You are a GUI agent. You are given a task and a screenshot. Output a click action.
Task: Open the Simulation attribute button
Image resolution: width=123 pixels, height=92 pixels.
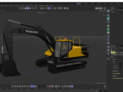[115, 55]
